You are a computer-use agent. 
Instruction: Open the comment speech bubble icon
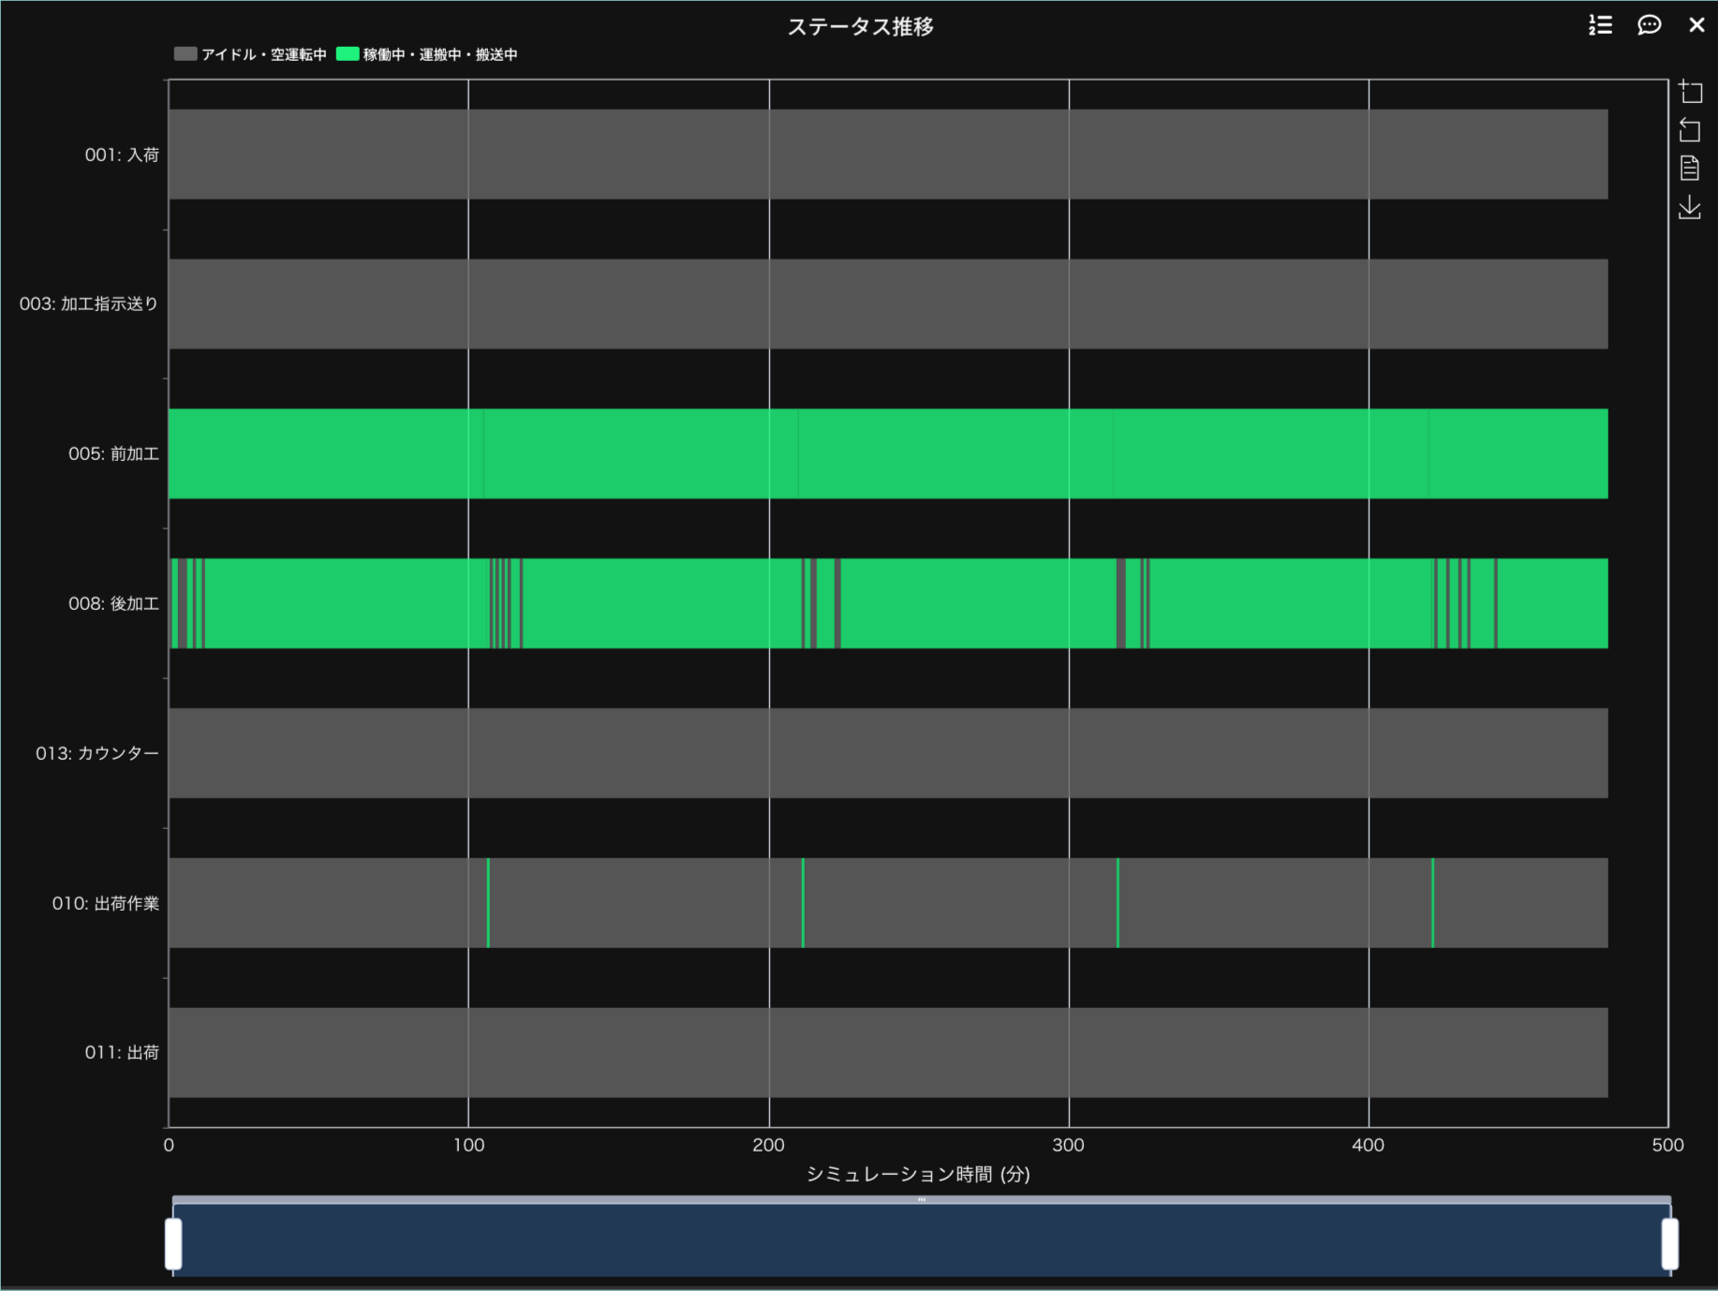1649,25
